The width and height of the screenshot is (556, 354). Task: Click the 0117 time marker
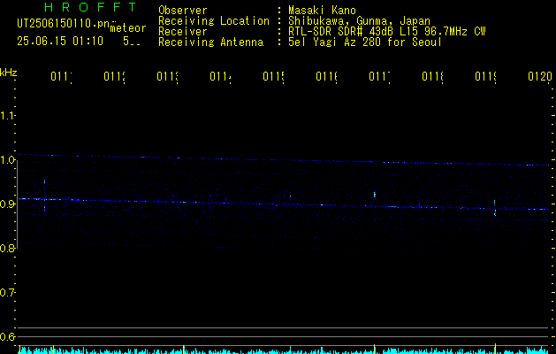(x=379, y=76)
